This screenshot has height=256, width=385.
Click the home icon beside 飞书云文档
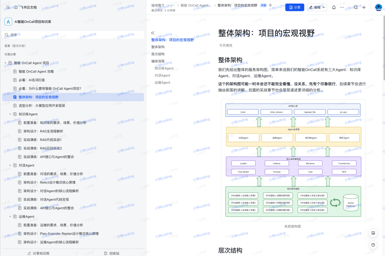[16, 7]
